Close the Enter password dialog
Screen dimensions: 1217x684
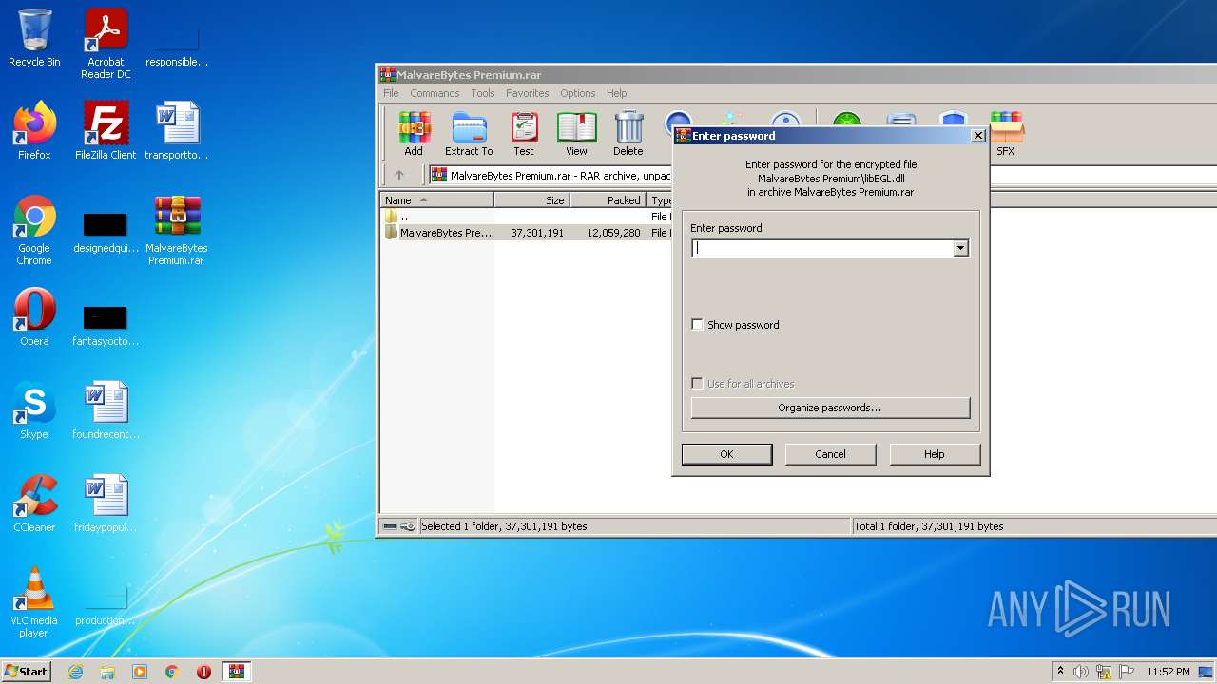[977, 136]
